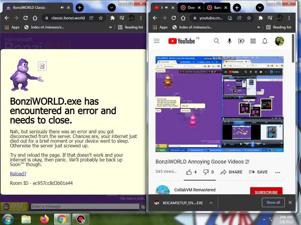The height and width of the screenshot is (225, 301).
Task: Open new tab in YouTube window
Action: pos(237,8)
